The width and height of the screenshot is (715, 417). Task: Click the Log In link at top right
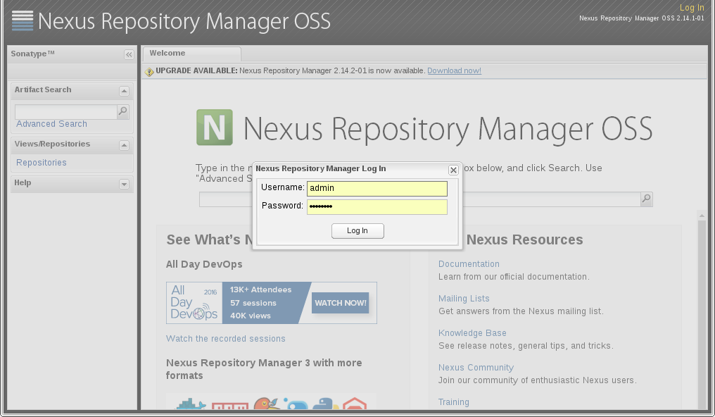(691, 8)
